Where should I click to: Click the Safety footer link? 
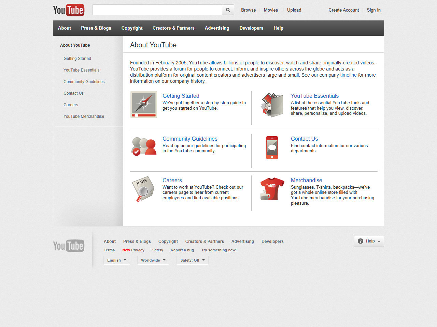(157, 250)
